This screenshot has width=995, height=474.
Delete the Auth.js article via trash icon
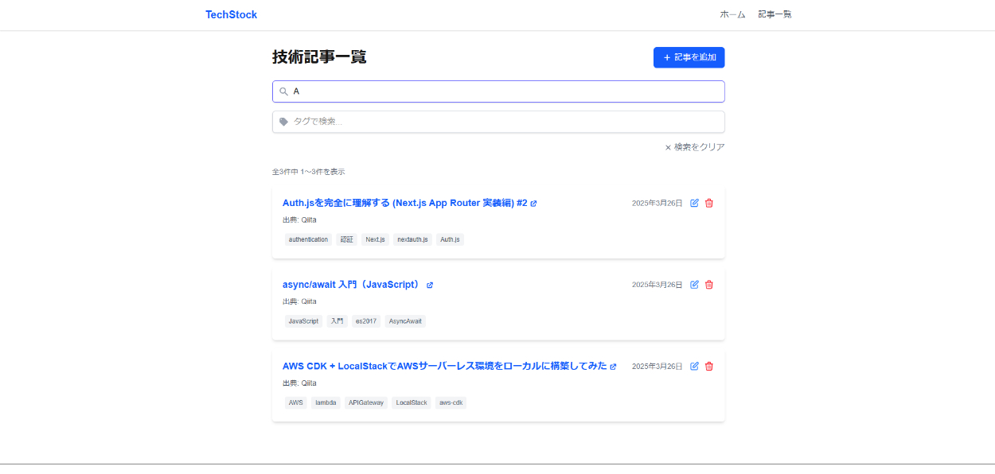coord(709,203)
